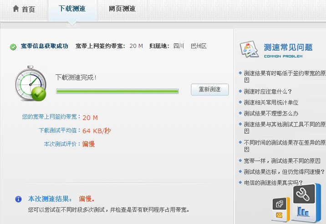This screenshot has height=224, width=326.
Task: Open 测速时应注意什么? link
Action: 268,92
